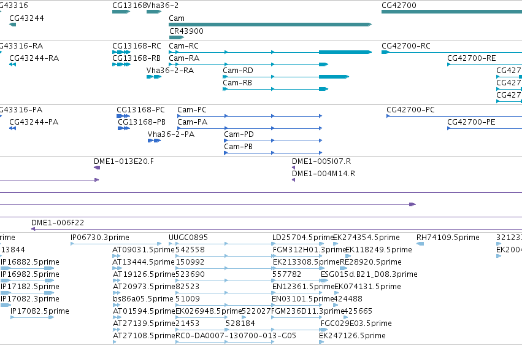Click the bs86a05.5prime EST label
Viewport: 522px width, 345px height.
pos(143,300)
